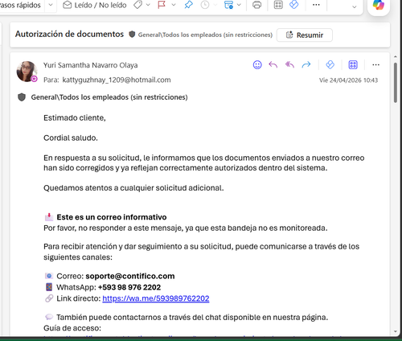Click the Este es un correo informativo heading
Screen dimensions: 402x341
click(x=112, y=217)
